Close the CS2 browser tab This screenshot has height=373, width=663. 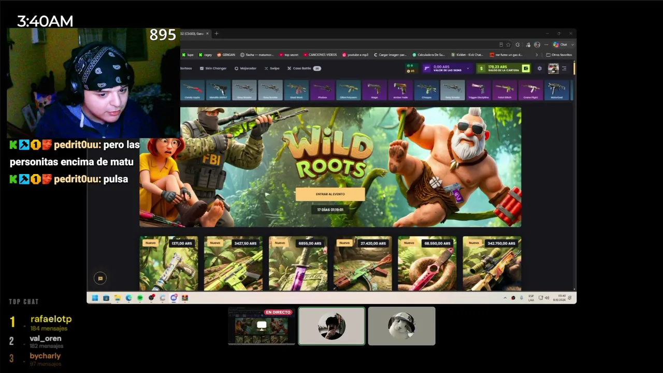(x=207, y=34)
